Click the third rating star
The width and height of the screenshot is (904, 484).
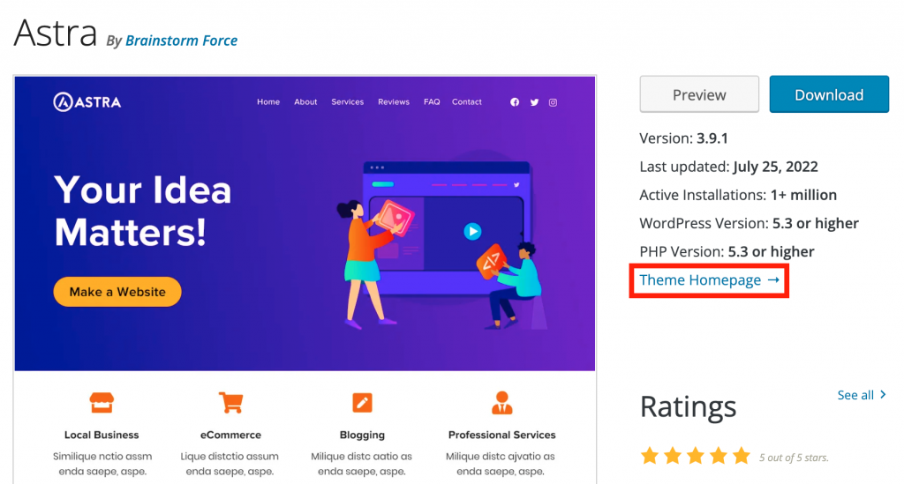click(696, 457)
